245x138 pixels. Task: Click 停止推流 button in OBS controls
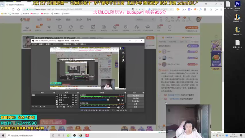click(135, 96)
